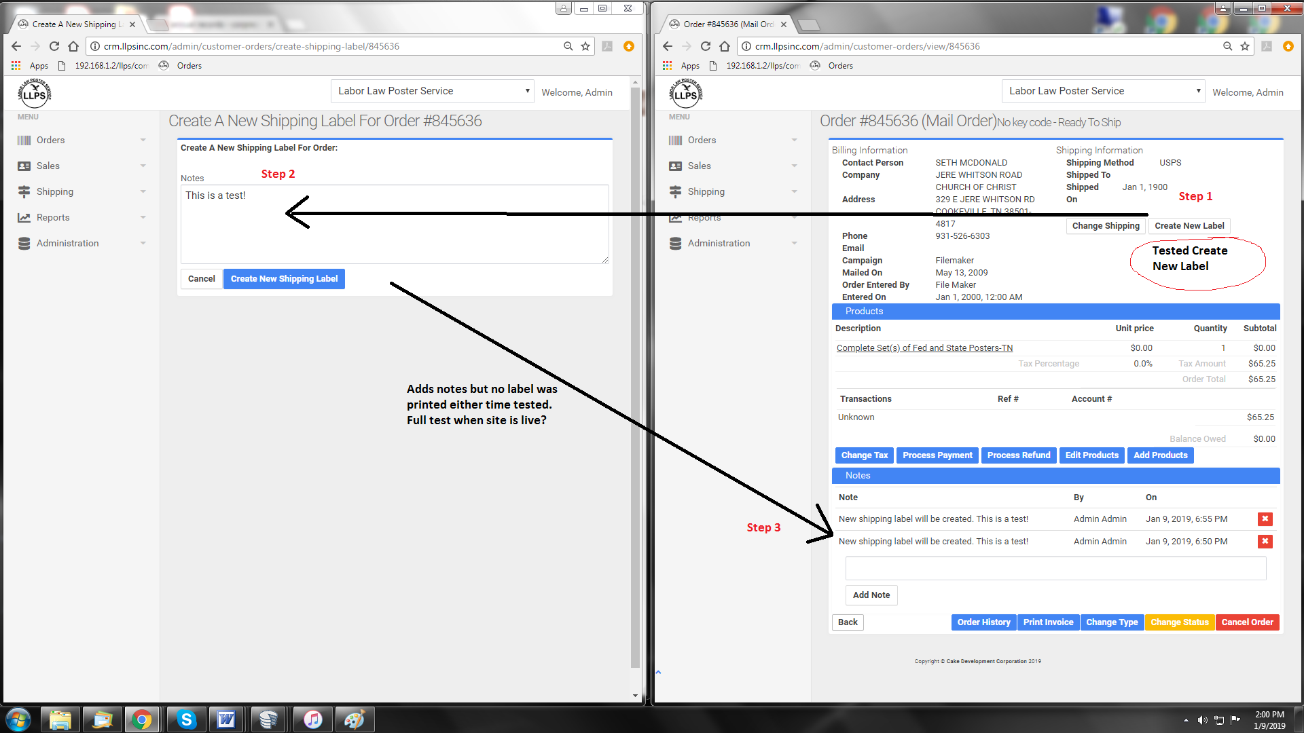1304x733 pixels.
Task: Click the Create New Shipping Label button
Action: 284,279
